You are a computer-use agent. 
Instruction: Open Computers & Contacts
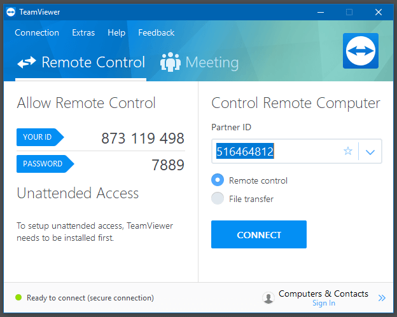323,293
